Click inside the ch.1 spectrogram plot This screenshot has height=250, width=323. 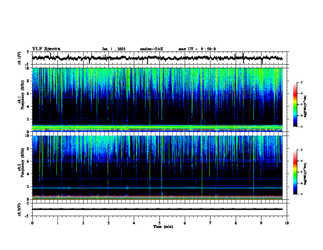157,100
